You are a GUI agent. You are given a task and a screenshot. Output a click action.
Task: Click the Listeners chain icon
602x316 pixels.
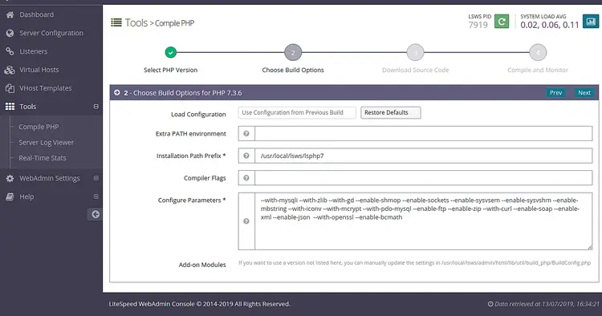[x=10, y=51]
